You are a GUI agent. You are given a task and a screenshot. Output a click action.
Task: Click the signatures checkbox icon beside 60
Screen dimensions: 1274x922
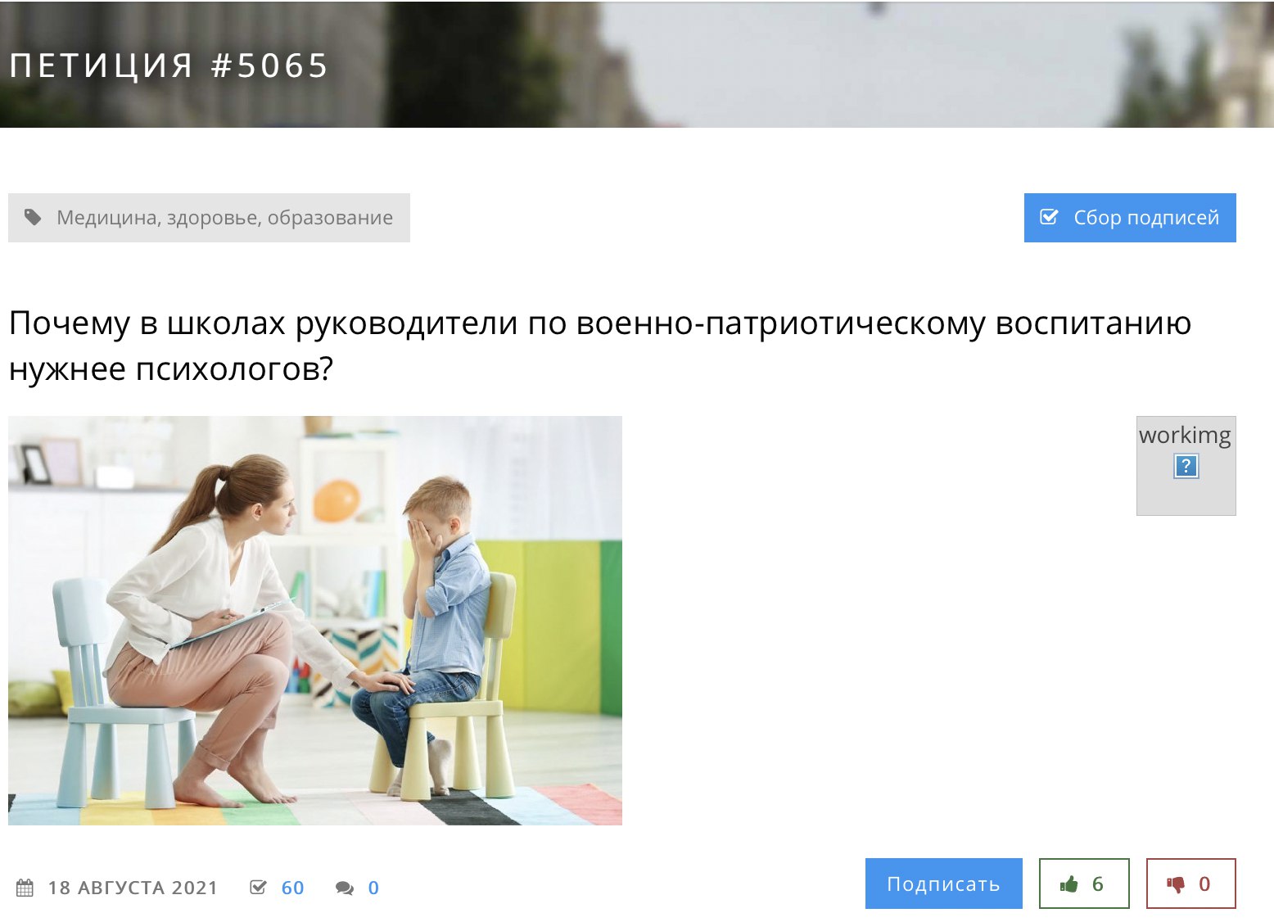258,888
